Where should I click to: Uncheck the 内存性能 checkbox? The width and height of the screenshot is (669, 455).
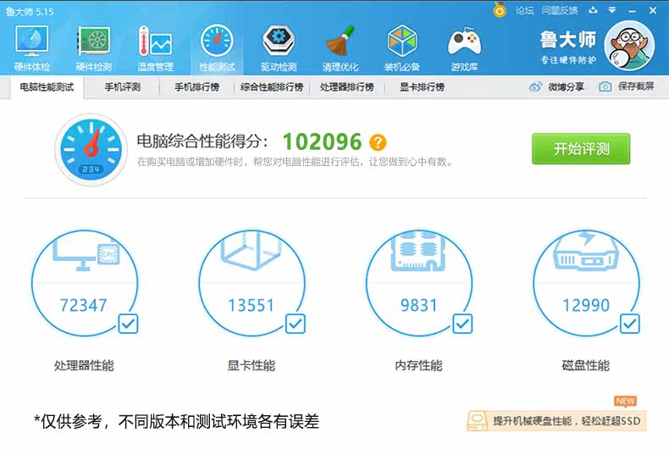462,324
